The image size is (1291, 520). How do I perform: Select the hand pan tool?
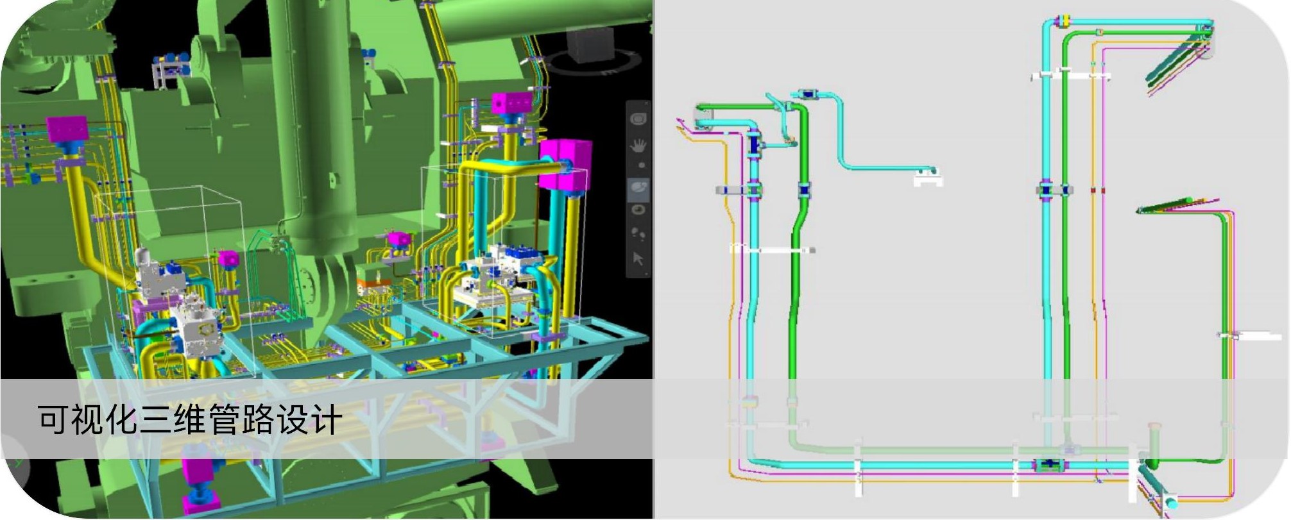(x=638, y=146)
